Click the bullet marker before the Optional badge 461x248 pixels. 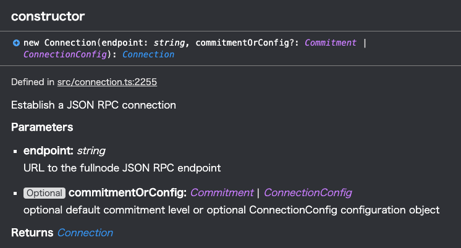15,194
